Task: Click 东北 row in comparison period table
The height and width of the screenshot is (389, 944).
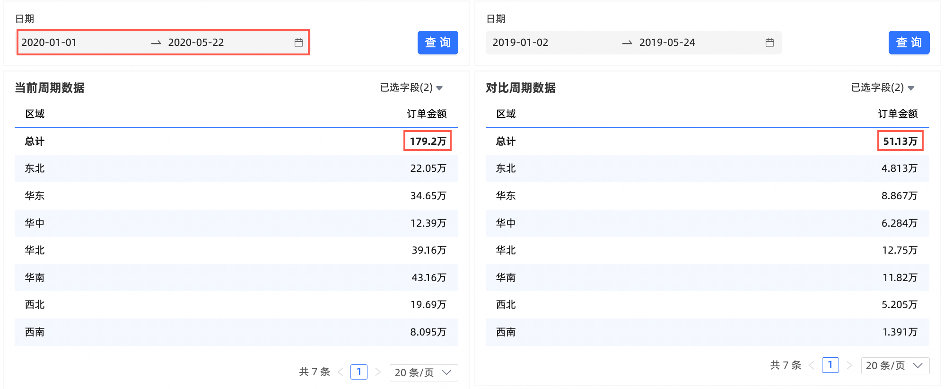Action: 708,168
